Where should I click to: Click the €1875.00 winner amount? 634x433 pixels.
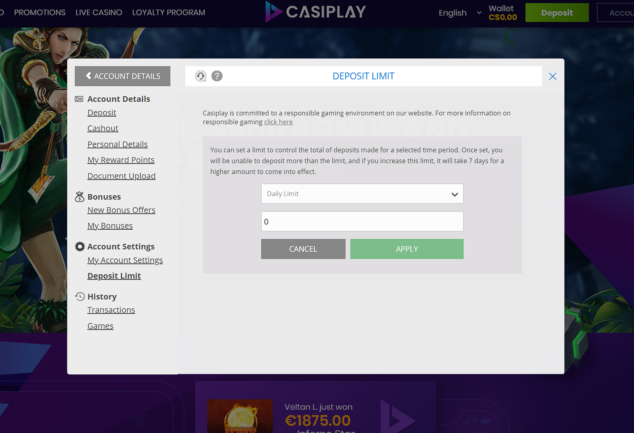(x=318, y=421)
